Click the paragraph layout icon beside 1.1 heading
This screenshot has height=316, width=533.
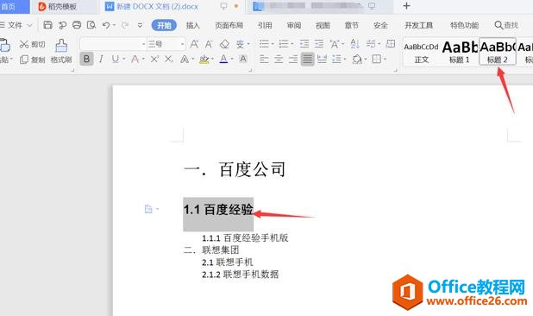tap(148, 209)
